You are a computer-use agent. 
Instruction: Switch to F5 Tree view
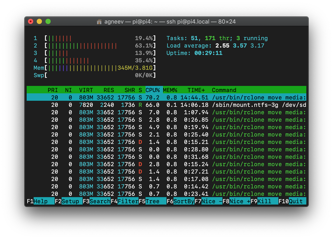click(153, 201)
